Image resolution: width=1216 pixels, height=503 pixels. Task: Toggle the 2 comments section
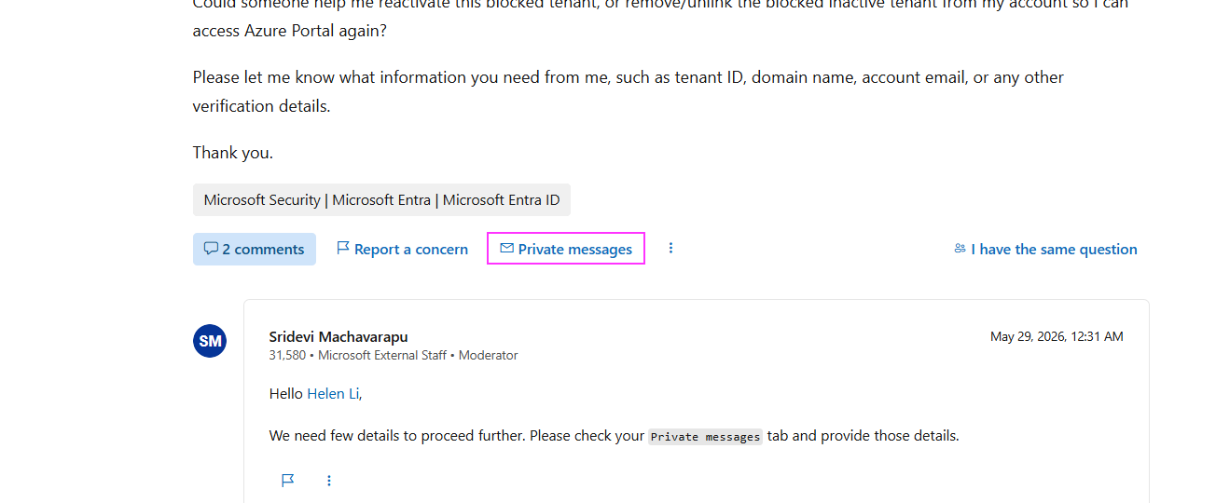[x=255, y=249]
